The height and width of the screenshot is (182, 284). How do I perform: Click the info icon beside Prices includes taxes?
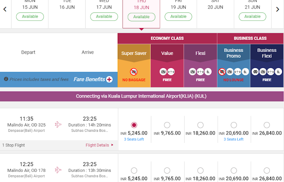[x=6, y=79]
